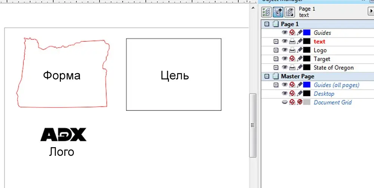
Task: Select the Master Page row
Action: click(x=318, y=76)
